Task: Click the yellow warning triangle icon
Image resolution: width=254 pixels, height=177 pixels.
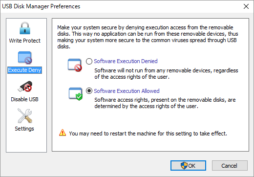Action: tap(63, 133)
